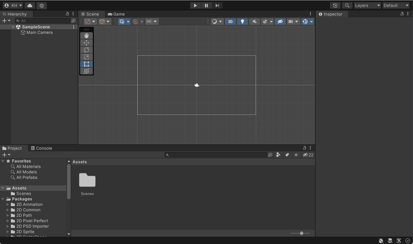The width and height of the screenshot is (413, 244).
Task: Save search to favorites star icon
Action: (296, 155)
